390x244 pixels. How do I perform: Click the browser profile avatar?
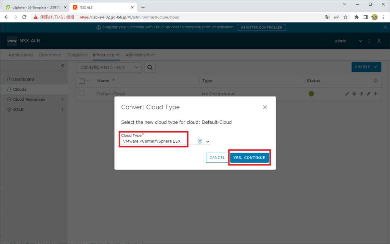click(374, 17)
